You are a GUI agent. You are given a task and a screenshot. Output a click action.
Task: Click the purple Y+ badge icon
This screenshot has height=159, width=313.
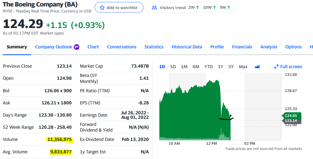(x=77, y=47)
